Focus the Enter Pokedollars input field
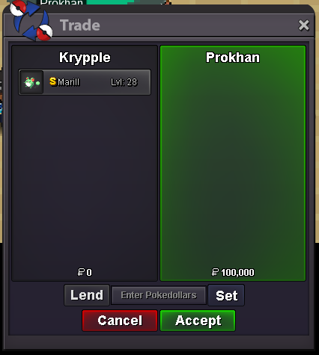Screen dimensions: 319x355 coord(159,295)
